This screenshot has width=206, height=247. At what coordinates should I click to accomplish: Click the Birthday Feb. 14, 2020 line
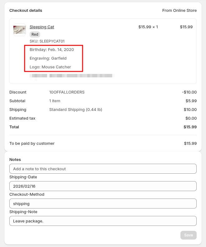52,49
